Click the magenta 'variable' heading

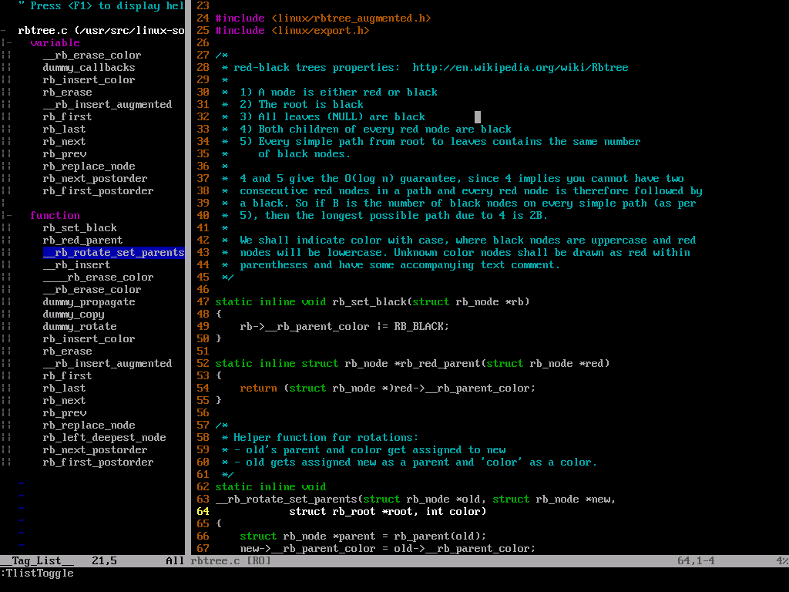(55, 43)
